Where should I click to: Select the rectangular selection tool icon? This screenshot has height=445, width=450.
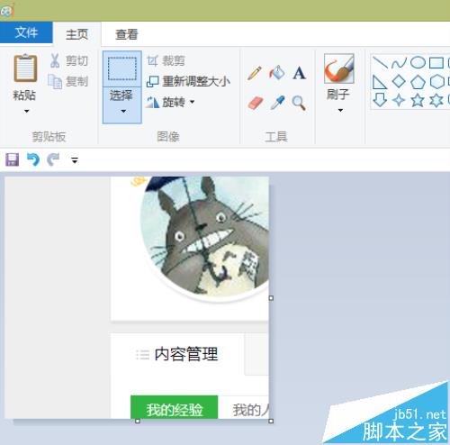(122, 68)
